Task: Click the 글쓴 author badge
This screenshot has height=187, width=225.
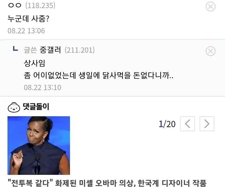Action: (30, 50)
